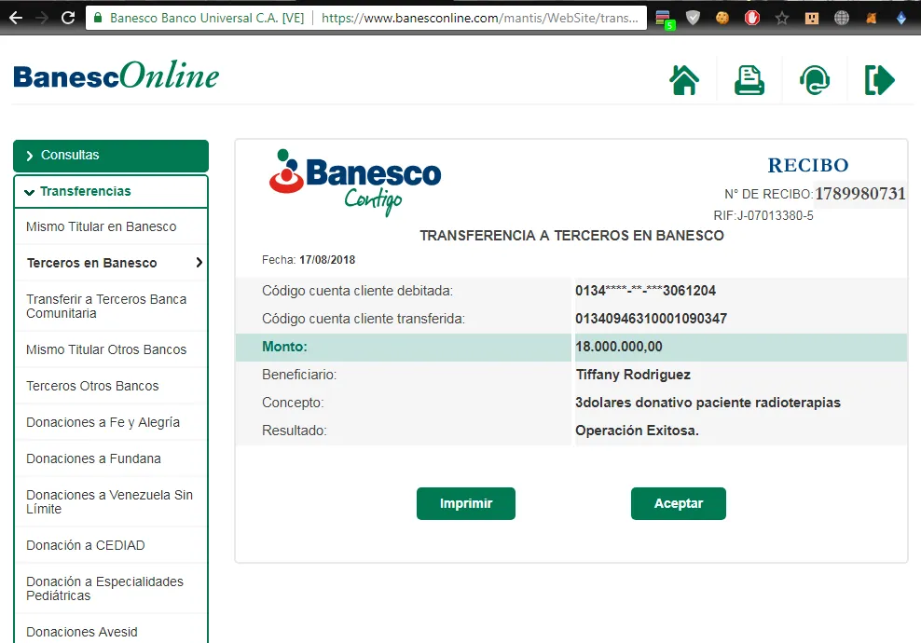Open the Ethereum wallet extension icon

coord(900,17)
